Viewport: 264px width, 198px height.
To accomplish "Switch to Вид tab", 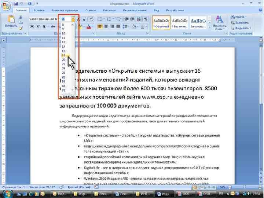I will coord(157,10).
